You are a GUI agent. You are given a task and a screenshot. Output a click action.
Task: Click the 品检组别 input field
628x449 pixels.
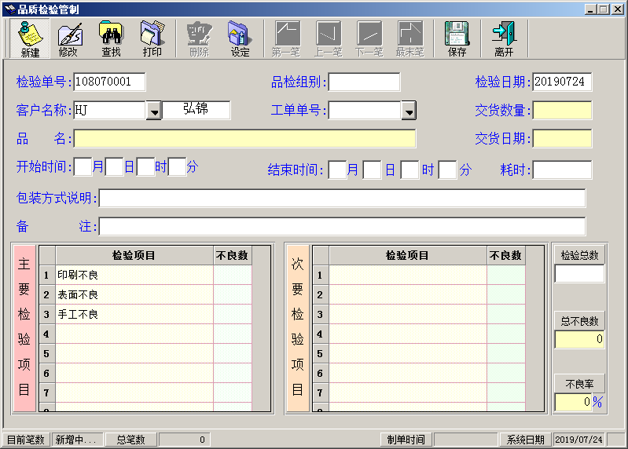pyautogui.click(x=364, y=82)
